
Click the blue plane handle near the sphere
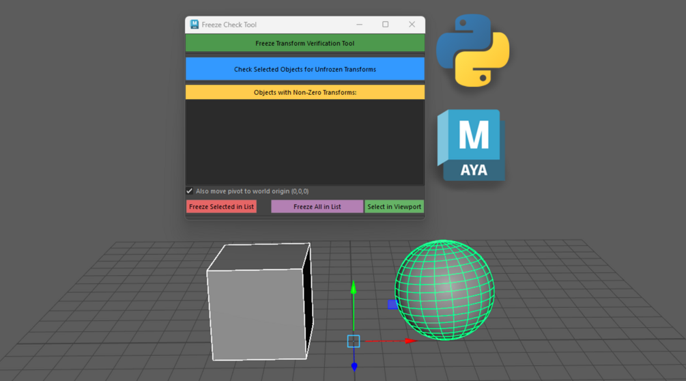(x=392, y=305)
